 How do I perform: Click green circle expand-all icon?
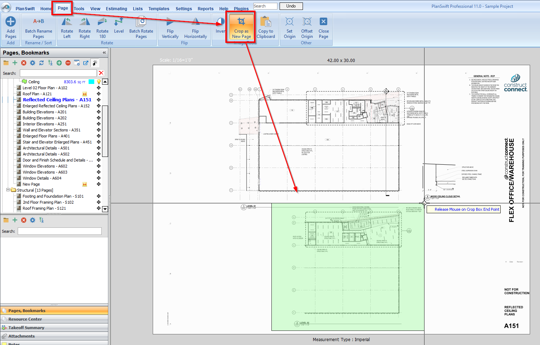pyautogui.click(x=59, y=63)
